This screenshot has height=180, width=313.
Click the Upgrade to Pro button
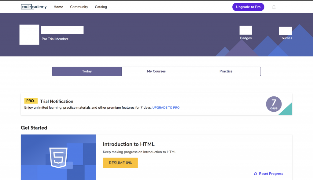(248, 7)
